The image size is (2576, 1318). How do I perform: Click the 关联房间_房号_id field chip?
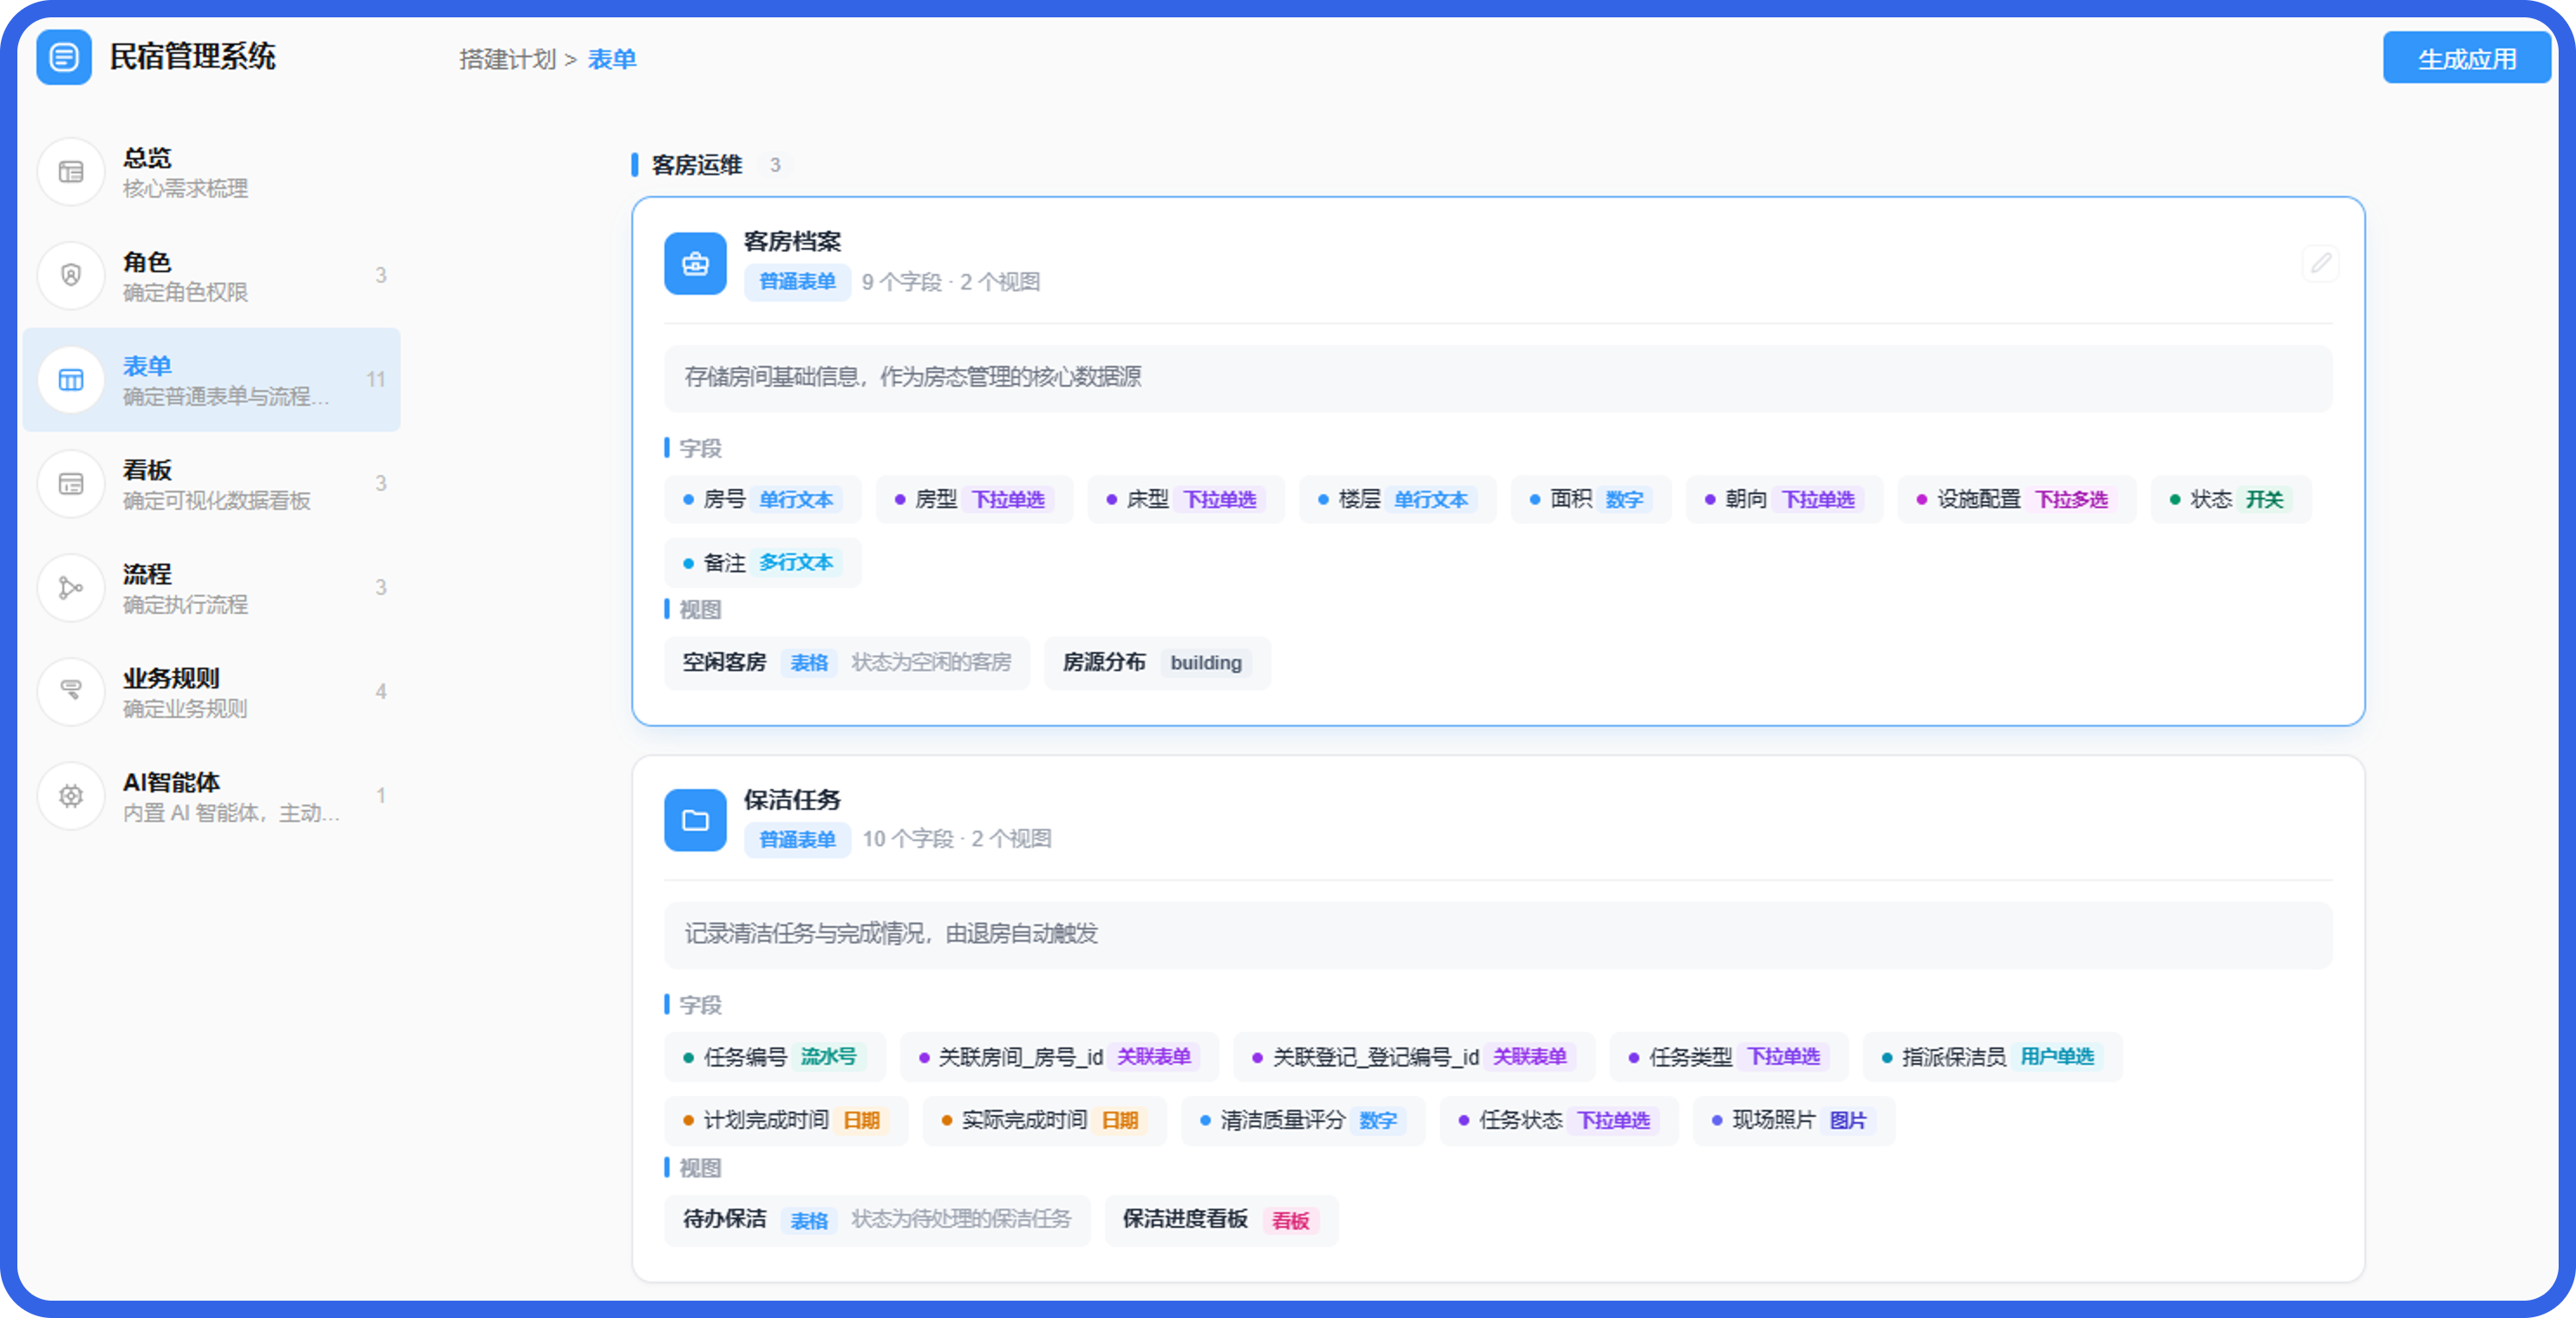1059,1057
